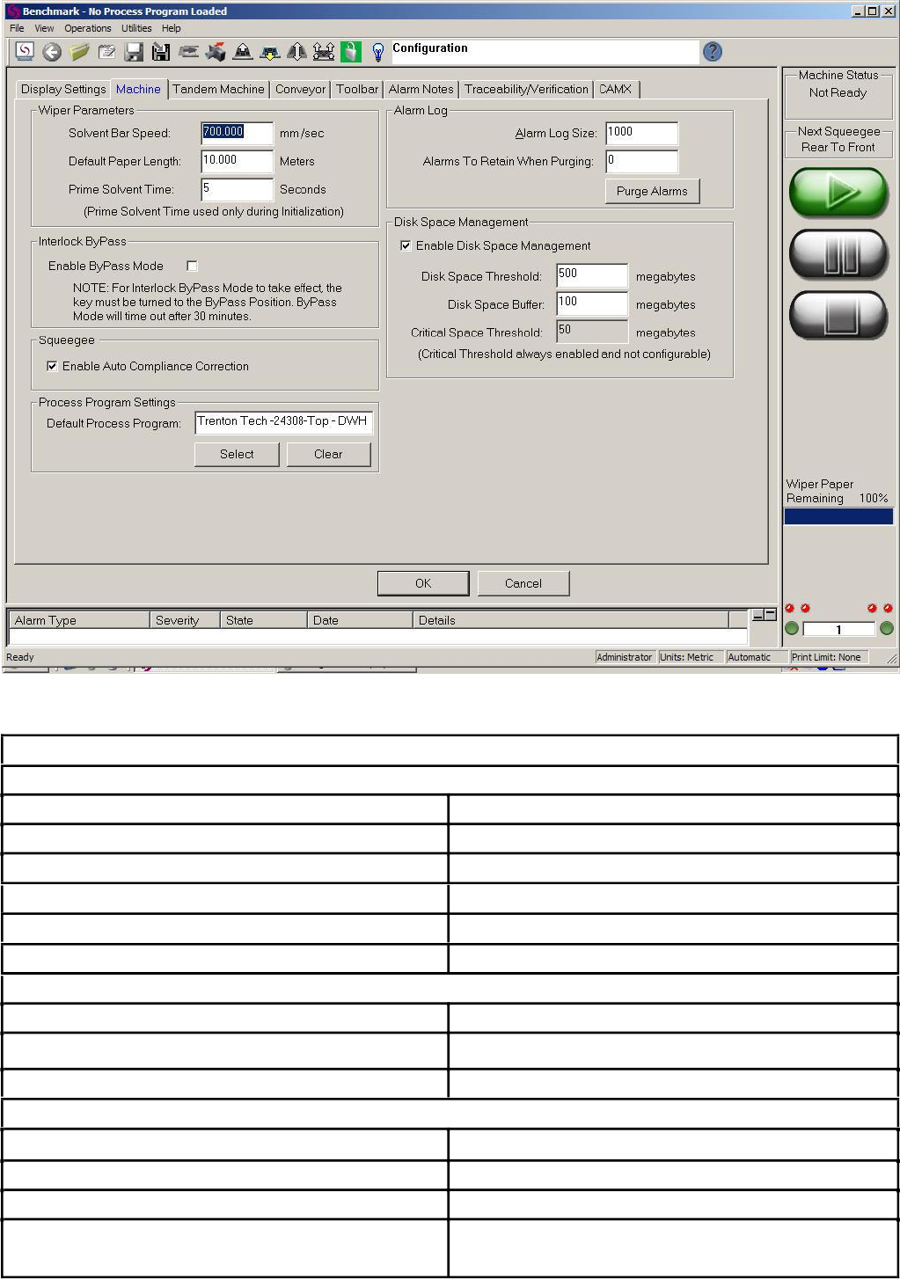Switch to the Display Settings tab
The width and height of the screenshot is (900, 1279).
point(63,89)
